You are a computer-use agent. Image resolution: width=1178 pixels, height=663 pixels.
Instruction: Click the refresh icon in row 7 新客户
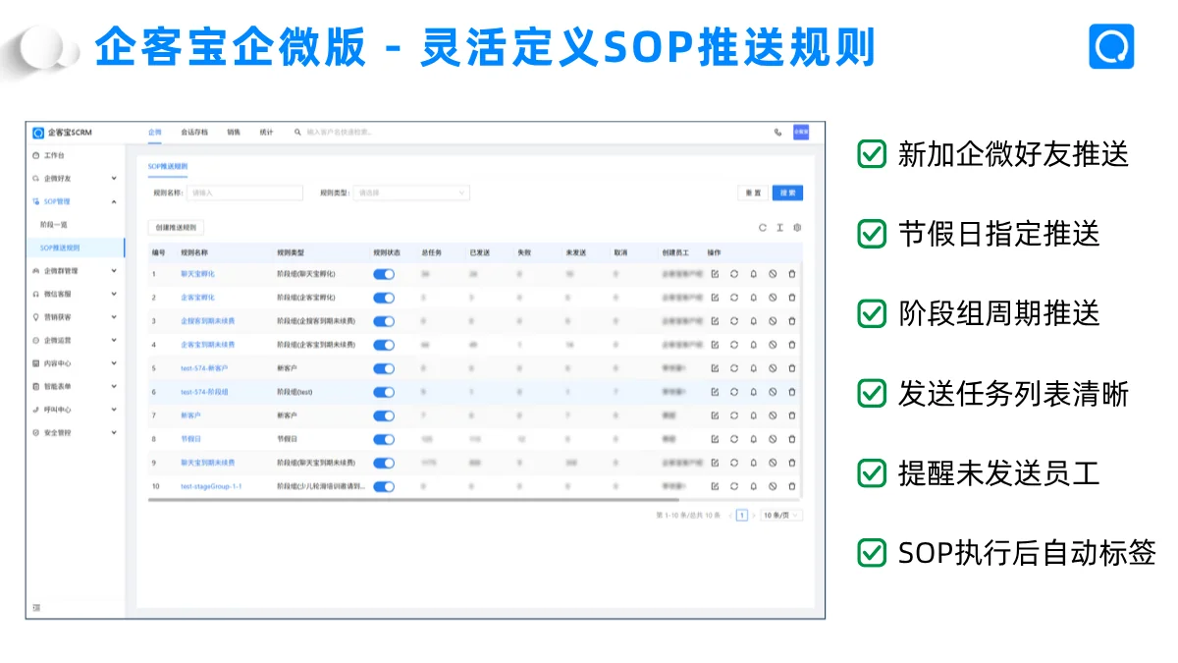click(x=734, y=415)
